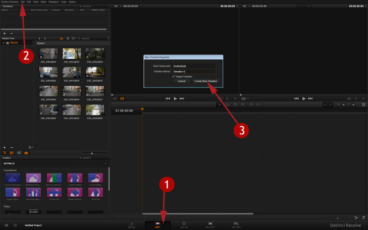Jump to next clip in source viewer
The image size is (368, 230).
[182, 99]
